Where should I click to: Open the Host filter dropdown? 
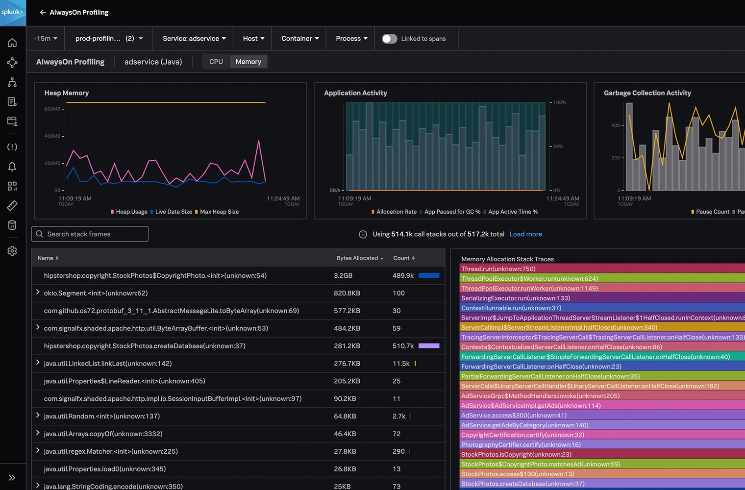(253, 38)
